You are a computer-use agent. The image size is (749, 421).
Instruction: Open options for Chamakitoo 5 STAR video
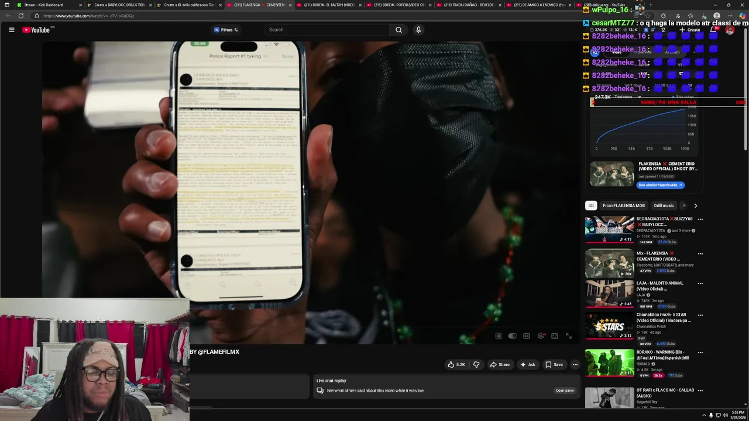point(700,315)
